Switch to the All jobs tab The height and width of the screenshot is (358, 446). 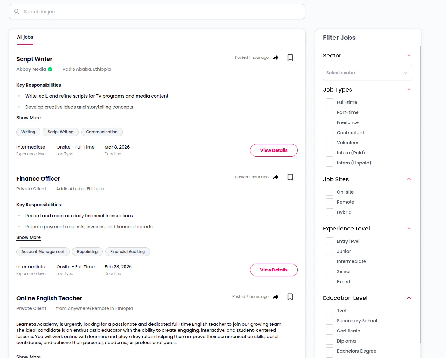[25, 37]
